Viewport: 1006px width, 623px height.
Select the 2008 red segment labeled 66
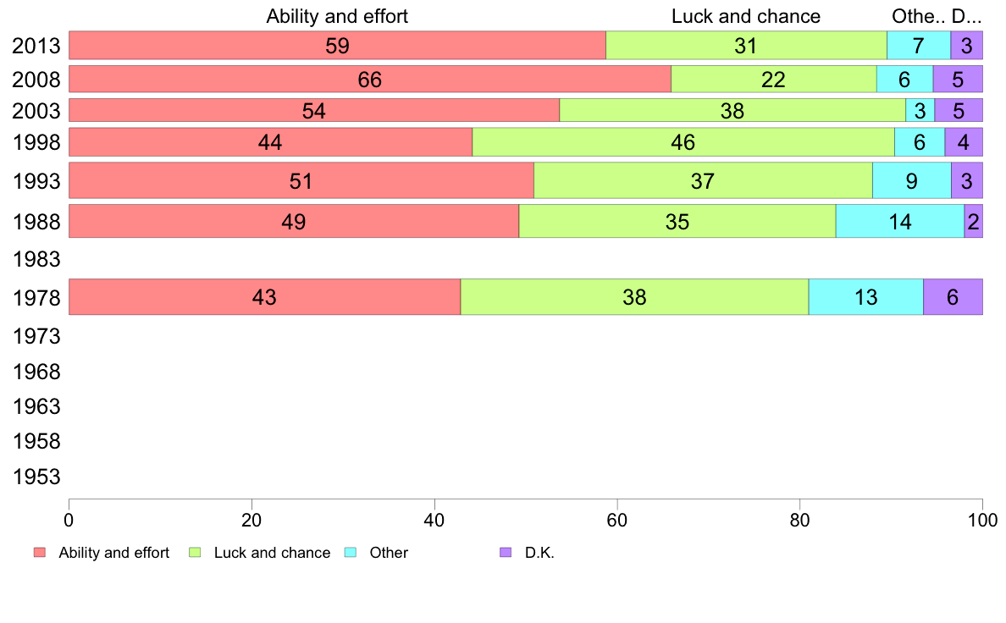[370, 80]
